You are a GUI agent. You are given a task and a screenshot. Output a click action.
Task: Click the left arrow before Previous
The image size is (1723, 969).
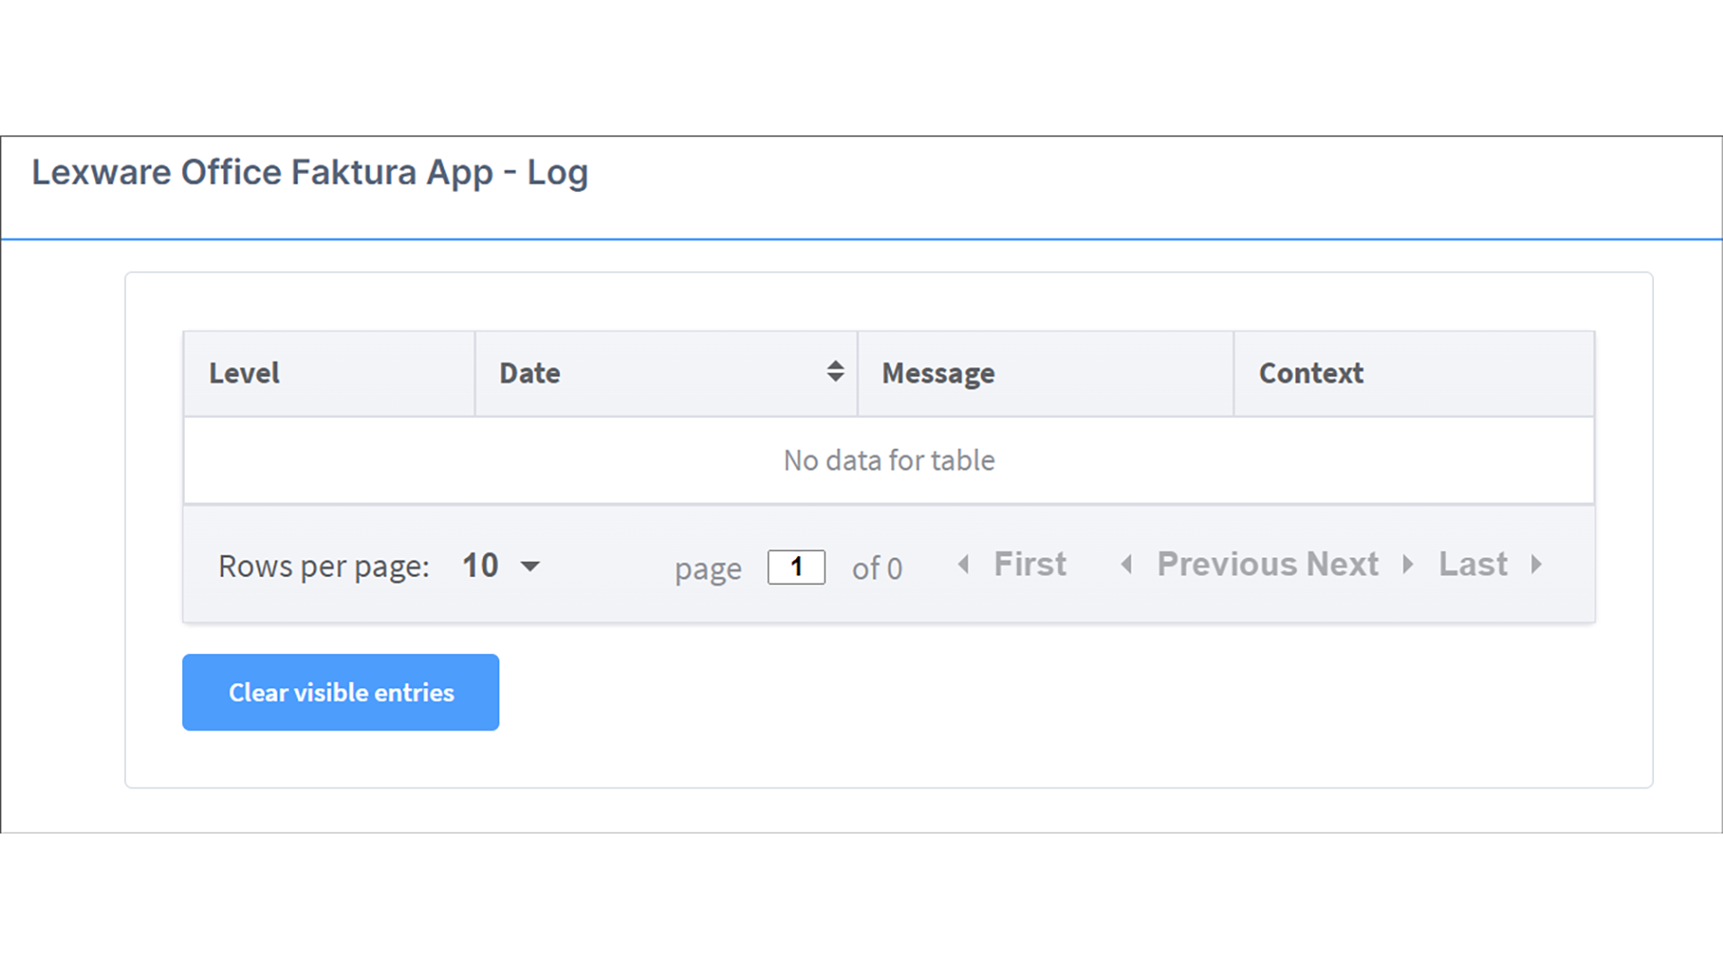(1127, 564)
